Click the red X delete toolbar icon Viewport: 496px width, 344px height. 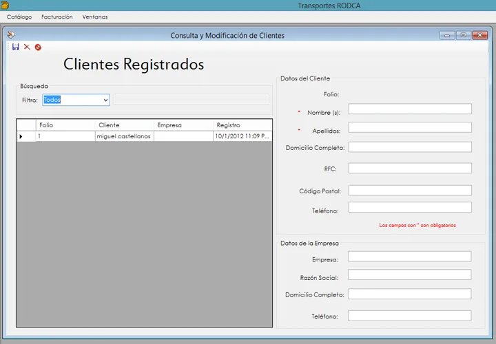pyautogui.click(x=27, y=47)
